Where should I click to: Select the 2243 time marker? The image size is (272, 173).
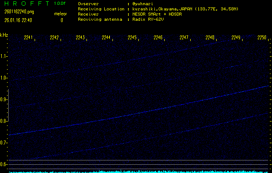pos(80,38)
